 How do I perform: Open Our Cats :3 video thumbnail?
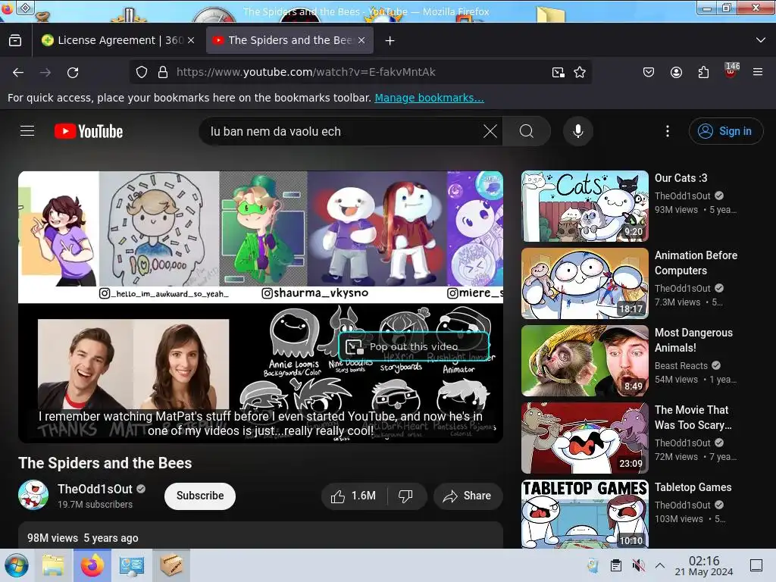(x=585, y=206)
